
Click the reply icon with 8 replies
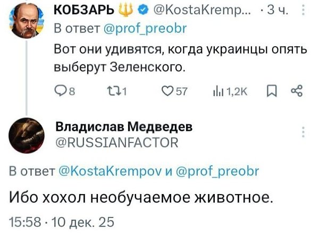click(x=60, y=94)
